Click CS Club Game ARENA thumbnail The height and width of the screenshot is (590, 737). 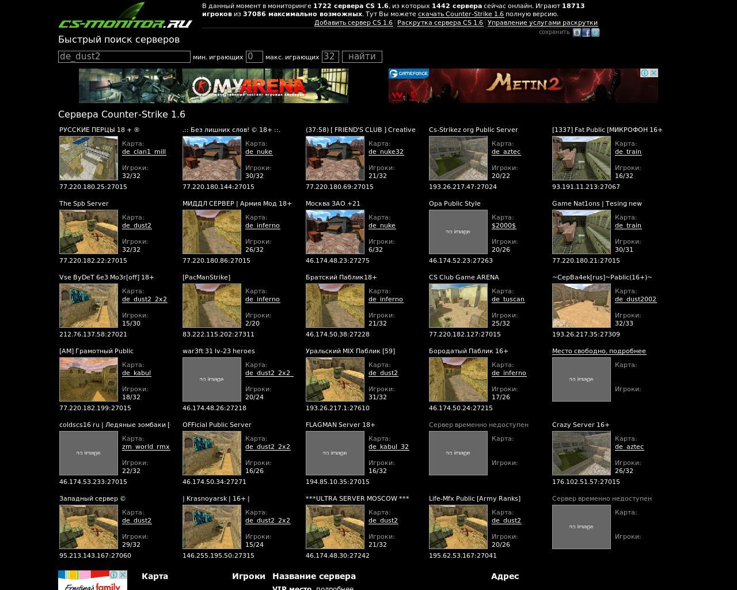pyautogui.click(x=458, y=305)
